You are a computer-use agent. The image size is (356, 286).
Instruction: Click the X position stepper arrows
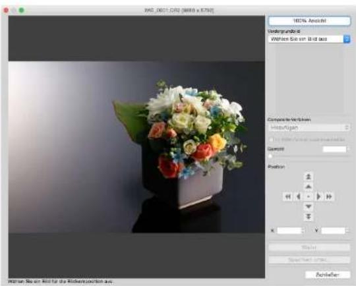pos(303,231)
